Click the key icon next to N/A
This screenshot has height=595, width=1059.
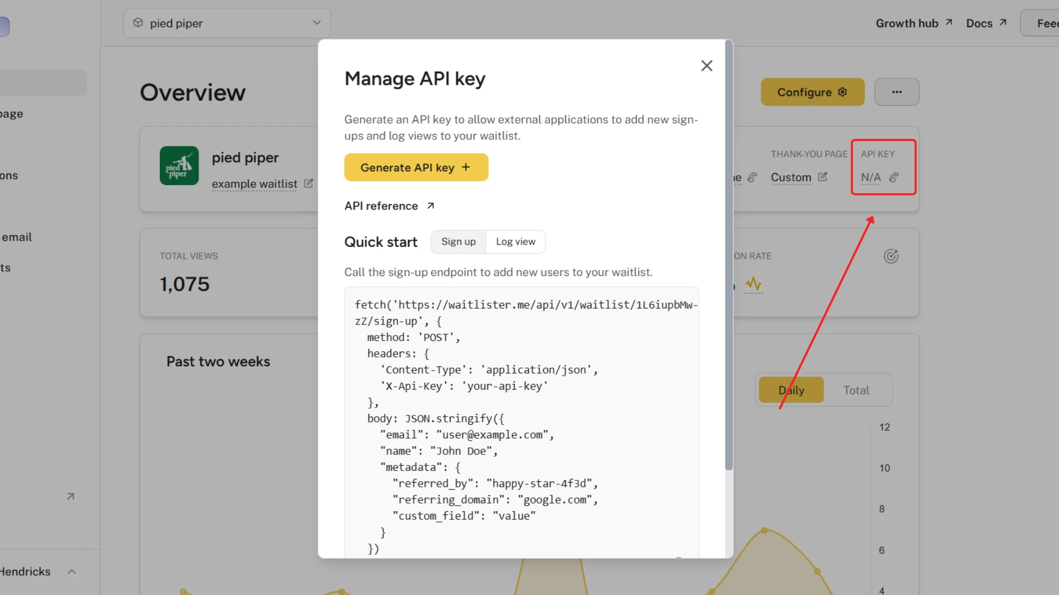[x=894, y=177]
